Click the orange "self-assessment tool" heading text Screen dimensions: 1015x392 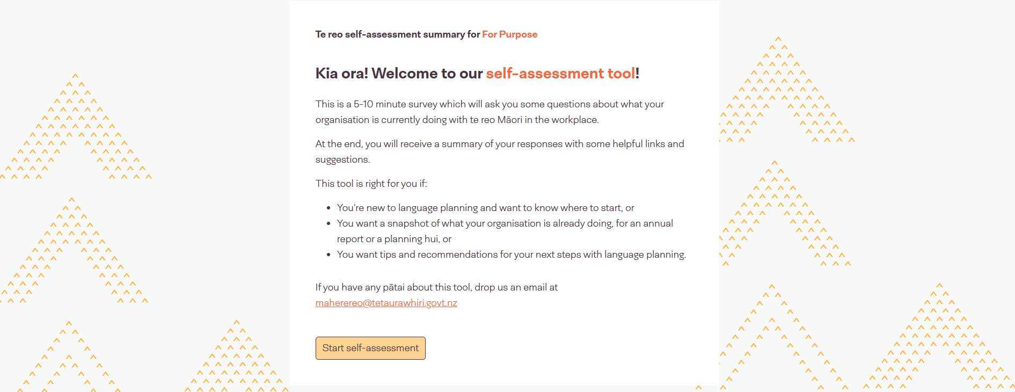coord(560,73)
